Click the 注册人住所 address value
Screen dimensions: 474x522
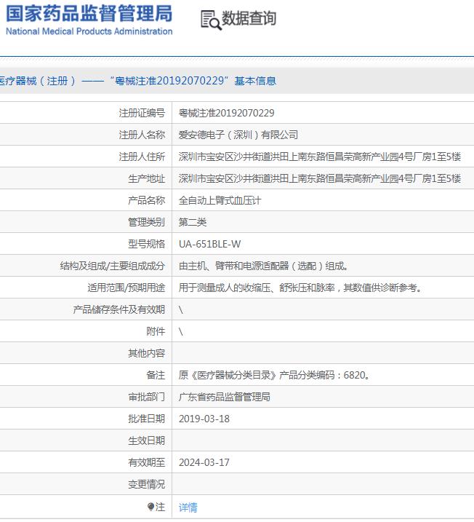[320, 157]
